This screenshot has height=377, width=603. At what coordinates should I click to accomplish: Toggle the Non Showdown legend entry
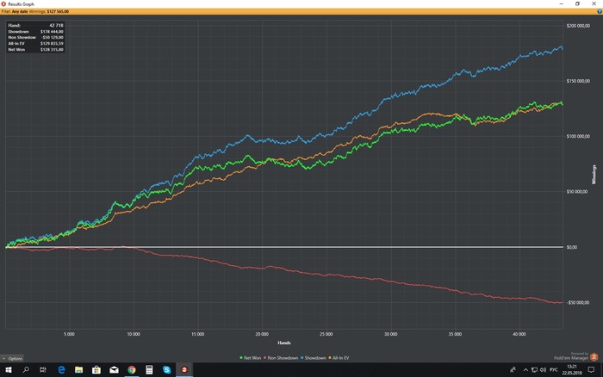pyautogui.click(x=281, y=358)
